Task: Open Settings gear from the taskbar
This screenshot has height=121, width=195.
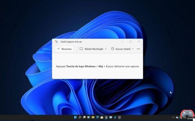Action: (x=106, y=117)
